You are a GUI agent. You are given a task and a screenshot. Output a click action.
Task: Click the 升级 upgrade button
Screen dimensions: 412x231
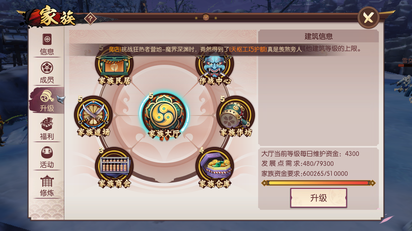(319, 198)
